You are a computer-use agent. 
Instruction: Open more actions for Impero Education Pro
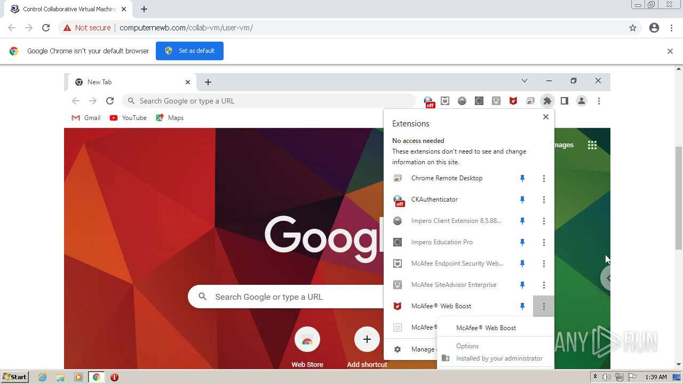click(544, 242)
